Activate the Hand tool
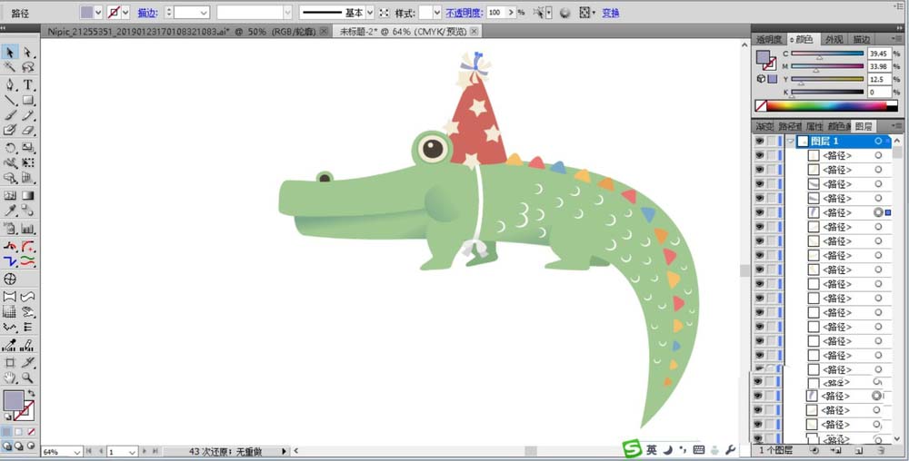Screen dimensions: 909x461 click(10, 378)
